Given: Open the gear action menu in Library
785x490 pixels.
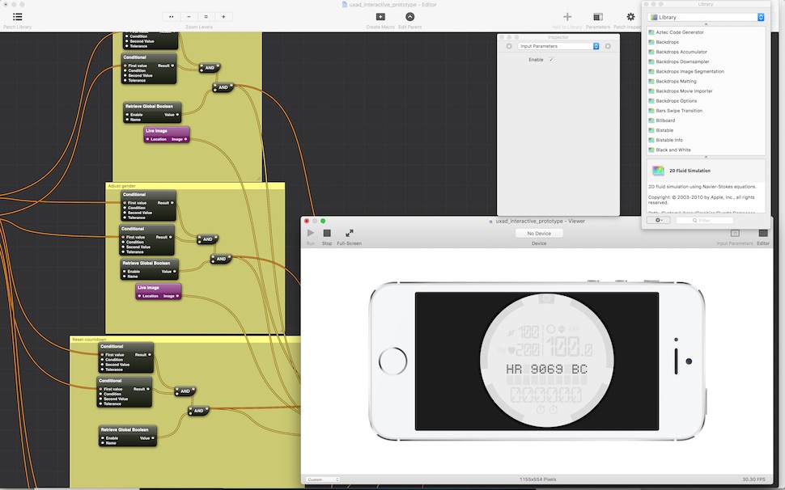Looking at the screenshot, I should [x=658, y=220].
